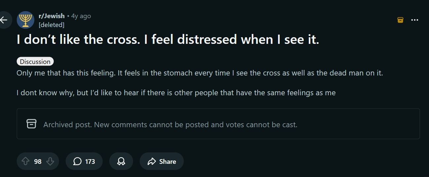The width and height of the screenshot is (429, 177).
Task: Click the award icon button
Action: pos(121,161)
